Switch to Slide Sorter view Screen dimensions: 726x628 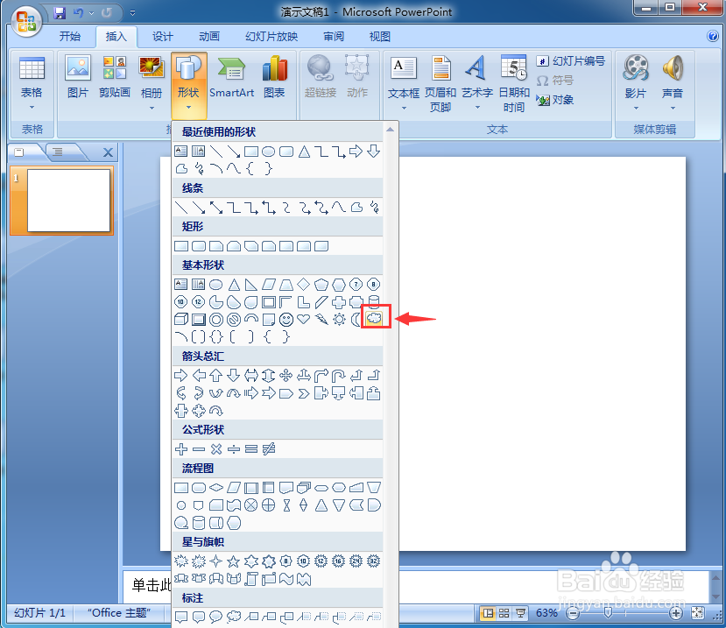point(504,613)
